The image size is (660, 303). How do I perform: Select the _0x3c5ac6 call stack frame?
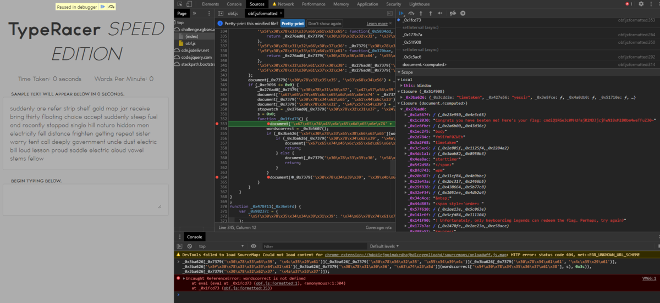pyautogui.click(x=528, y=57)
